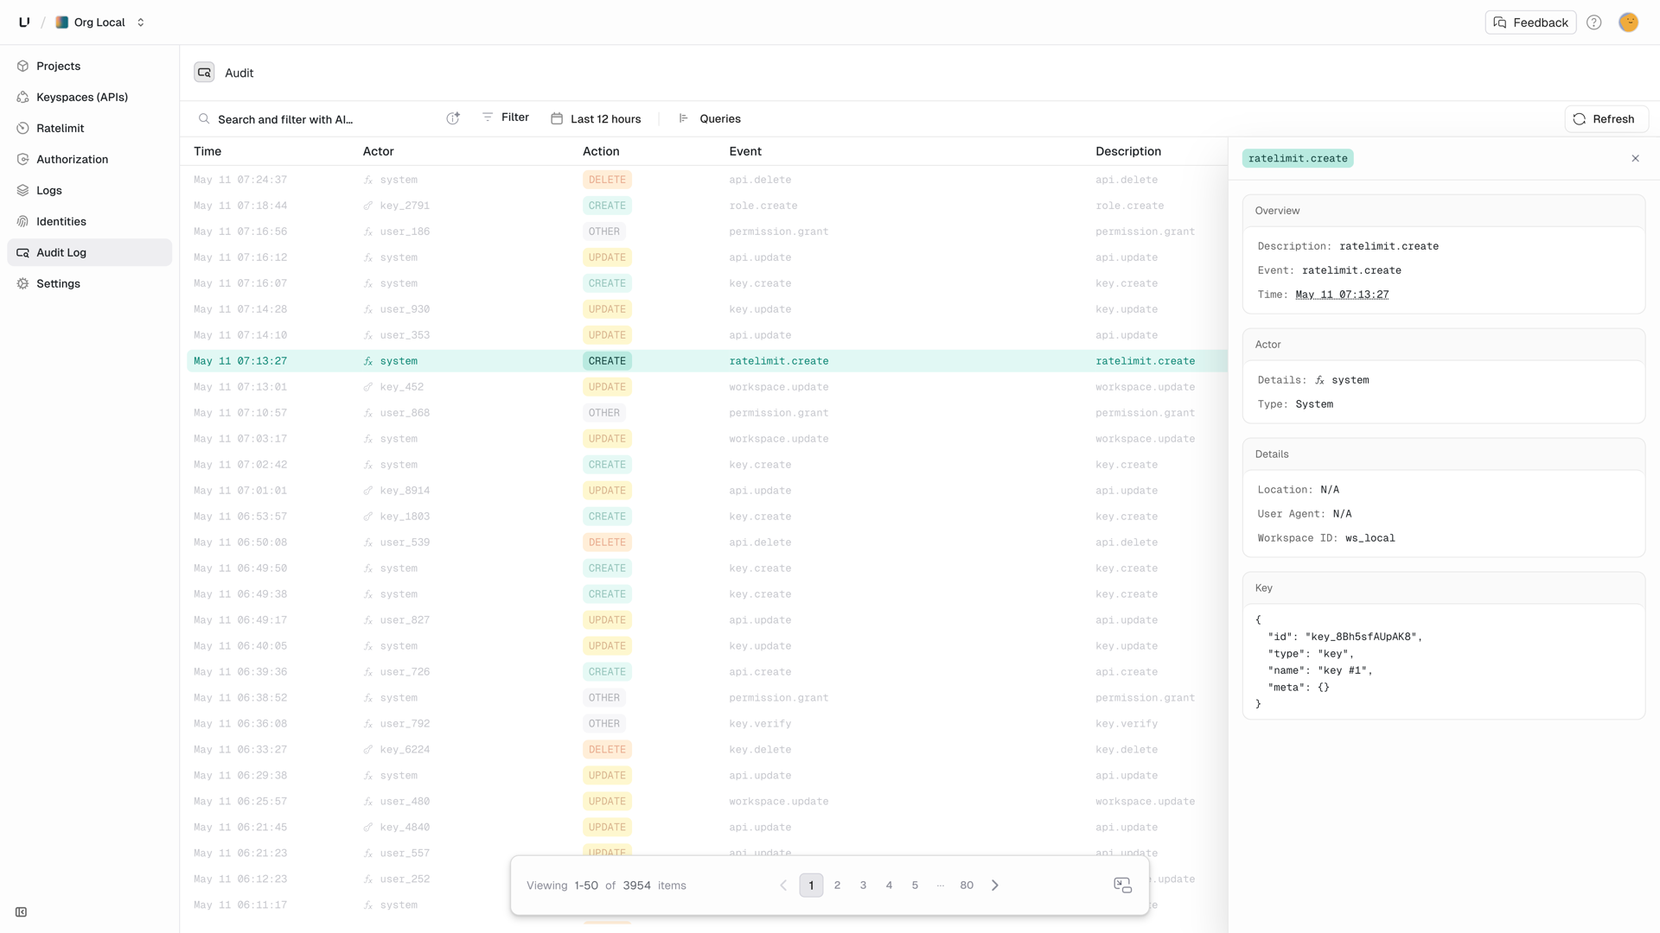
Task: Click Workspace ID value ws_local
Action: click(1369, 538)
